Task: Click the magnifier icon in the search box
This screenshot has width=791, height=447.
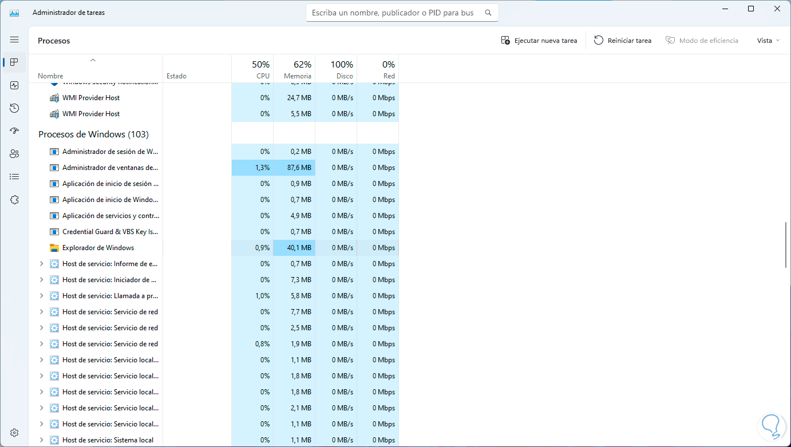Action: (x=488, y=13)
